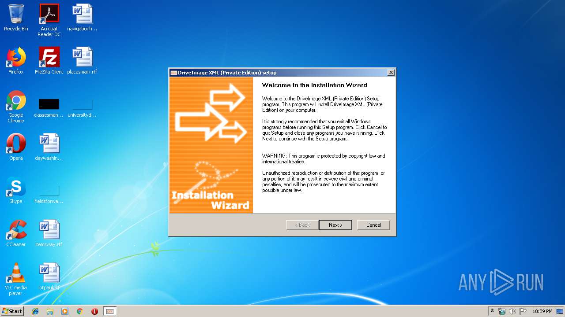565x317 pixels.
Task: Open the navigationh... Word document
Action: 82,18
